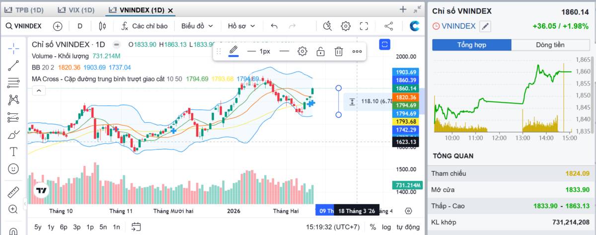The width and height of the screenshot is (596, 235).
Task: Set range to 1p
Action: coord(90,227)
